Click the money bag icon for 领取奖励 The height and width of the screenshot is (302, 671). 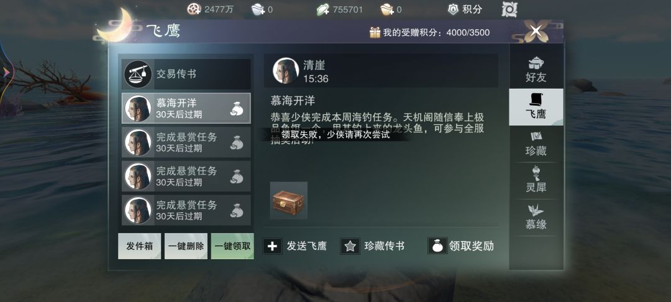click(437, 246)
